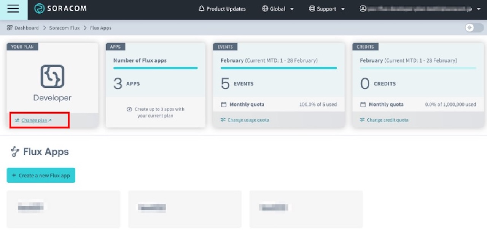The height and width of the screenshot is (232, 487).
Task: Create a new Flux app
Action: click(41, 175)
